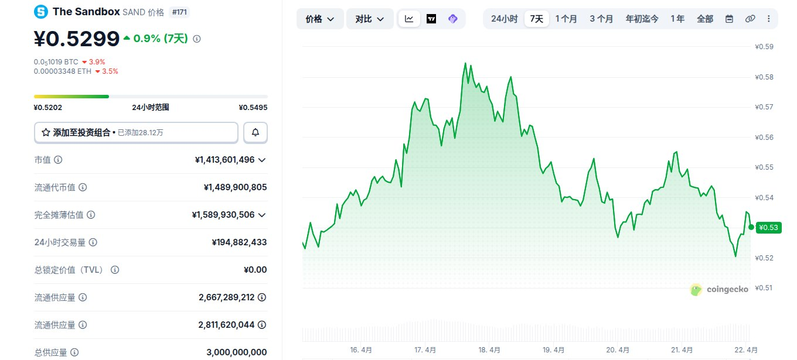Screen dimensions: 797x360
Task: Expand chevron next to 完全摊薄估值 value
Action: [x=262, y=215]
